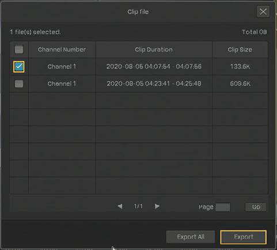Image resolution: width=277 pixels, height=250 pixels.
Task: Click the 133.6K clip size cell
Action: [240, 67]
